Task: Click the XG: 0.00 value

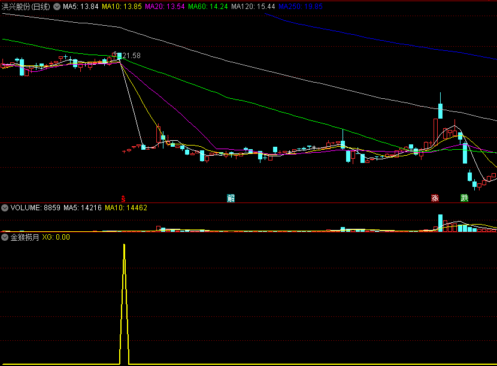Action: tap(56, 237)
